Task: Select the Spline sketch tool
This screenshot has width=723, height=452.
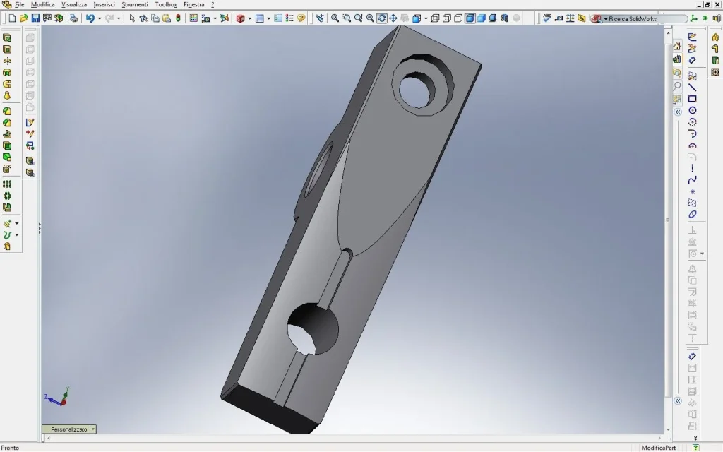Action: click(x=693, y=180)
